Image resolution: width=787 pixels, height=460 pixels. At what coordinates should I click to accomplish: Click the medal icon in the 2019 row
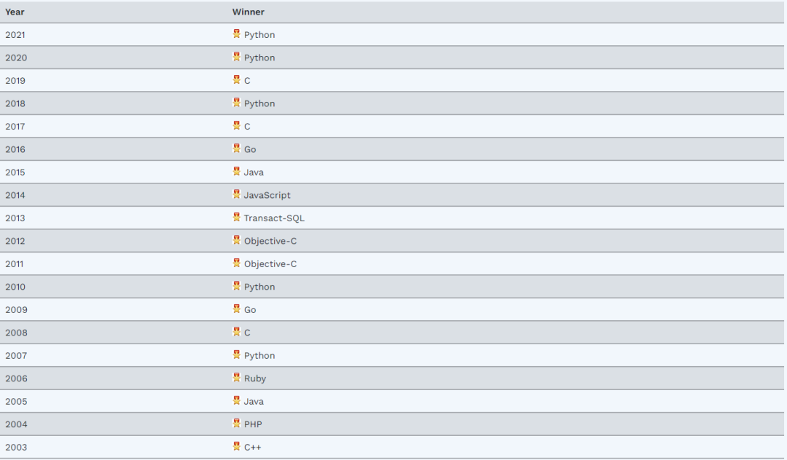(x=236, y=80)
